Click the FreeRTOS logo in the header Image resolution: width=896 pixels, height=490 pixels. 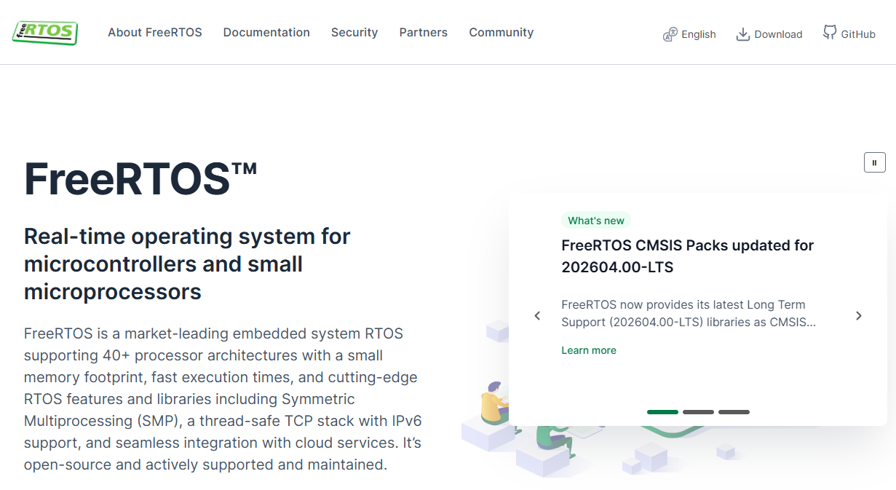(x=45, y=32)
